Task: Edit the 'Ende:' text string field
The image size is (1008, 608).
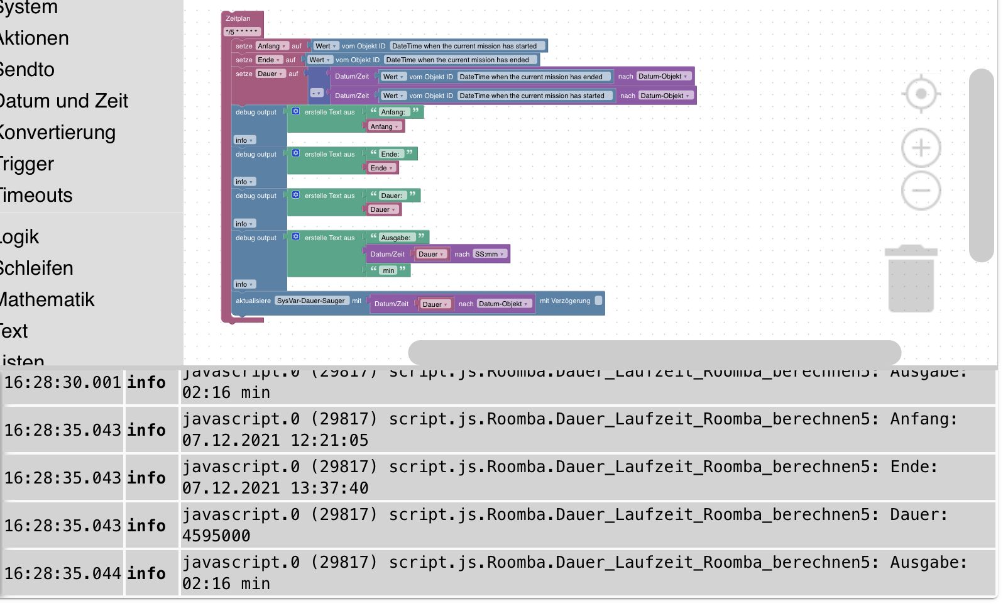Action: [390, 154]
